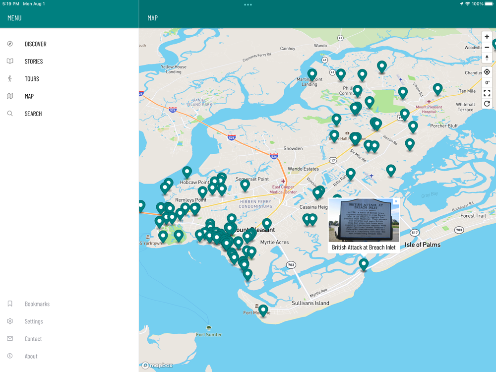Zoom in on the map

pos(487,37)
